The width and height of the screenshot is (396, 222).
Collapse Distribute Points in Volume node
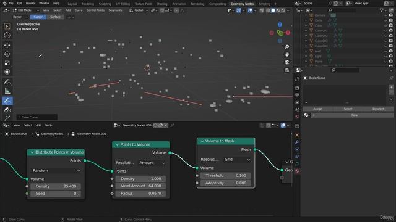[x=32, y=152]
